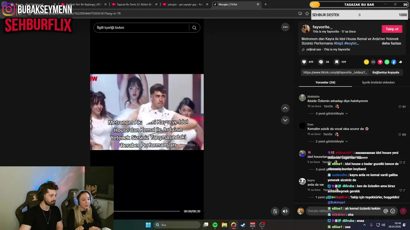
Task: Open File Explorer from taskbar
Action: click(224, 225)
